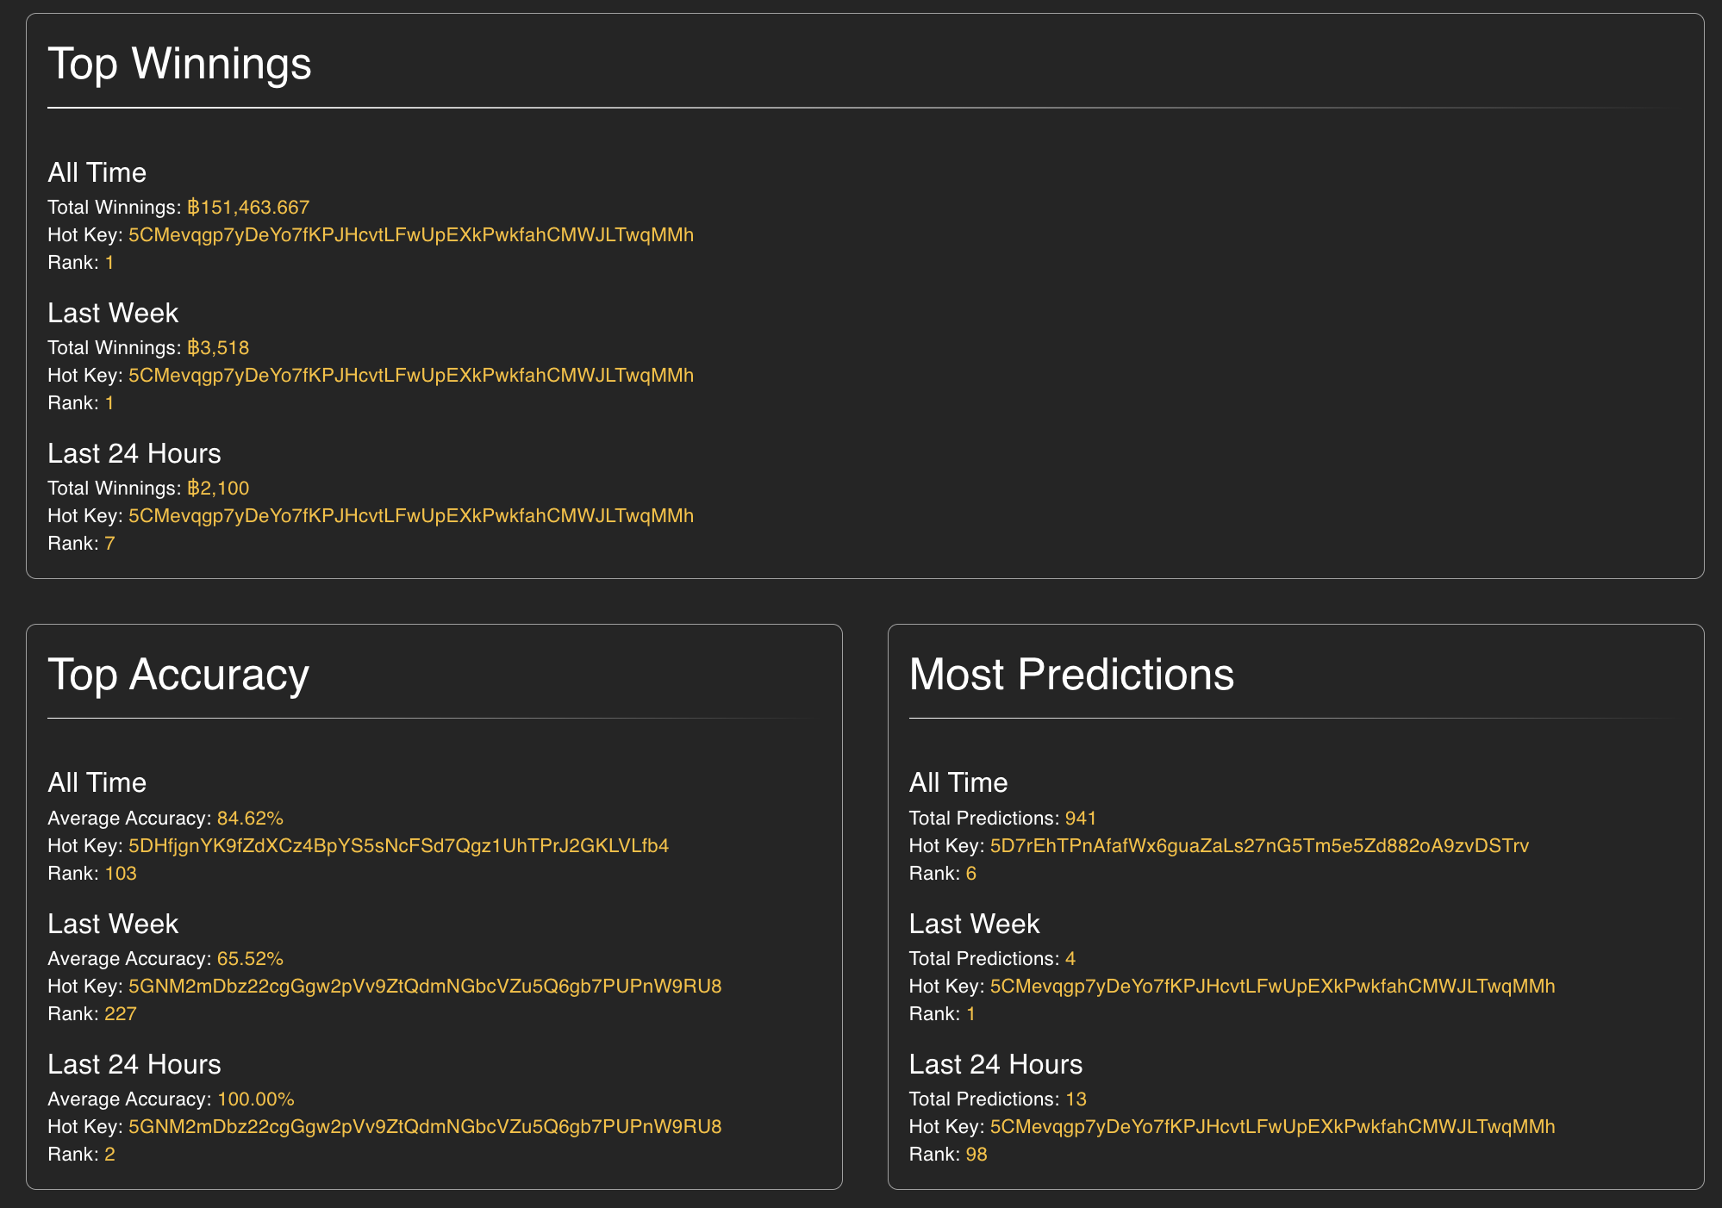Click the 941 total predictions value
Viewport: 1722px width, 1208px height.
coord(1081,819)
